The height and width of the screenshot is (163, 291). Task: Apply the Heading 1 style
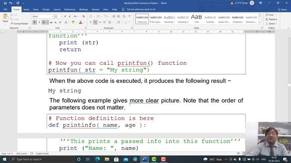pyautogui.click(x=169, y=19)
